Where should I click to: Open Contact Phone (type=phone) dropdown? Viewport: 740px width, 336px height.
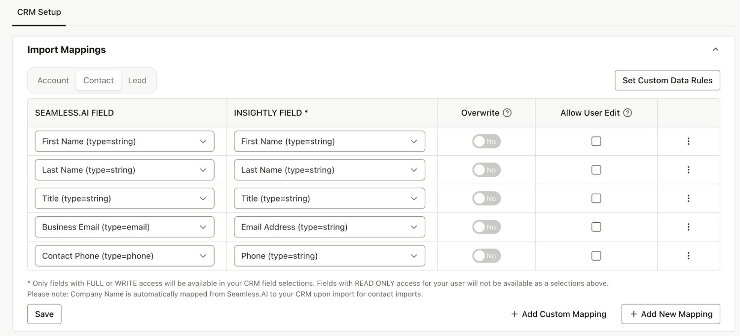(x=124, y=256)
